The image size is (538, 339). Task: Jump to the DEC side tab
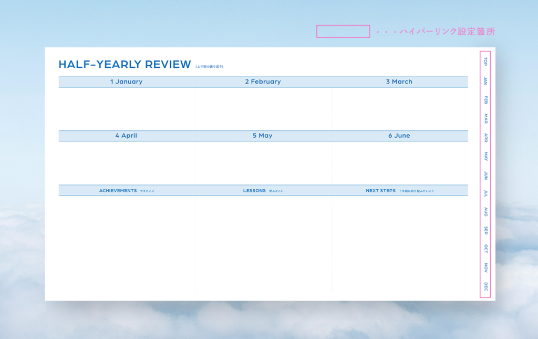pyautogui.click(x=485, y=287)
